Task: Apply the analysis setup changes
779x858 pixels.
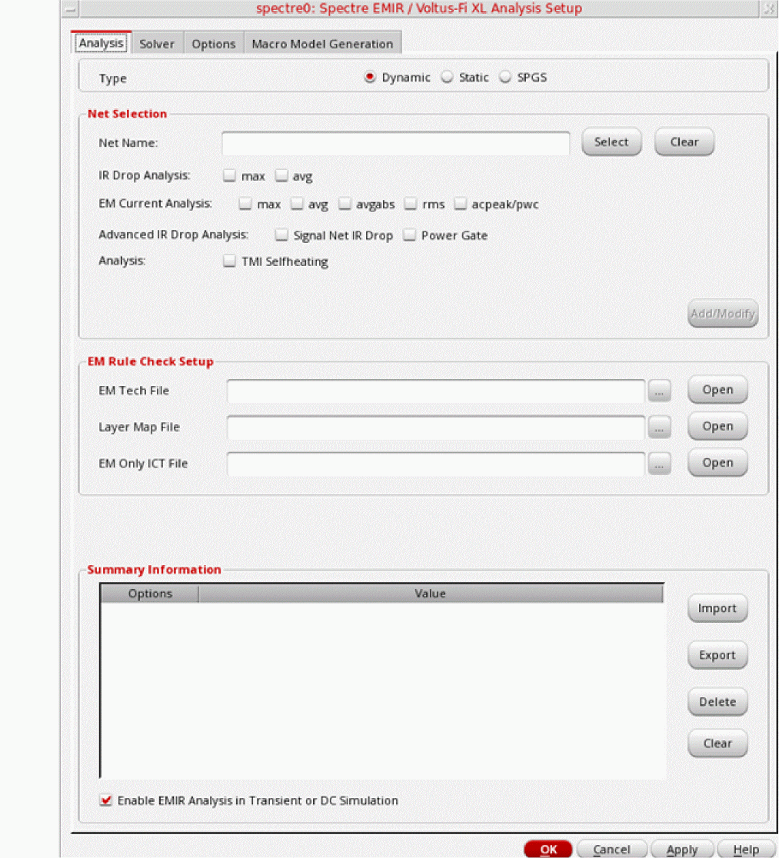Action: 682,850
